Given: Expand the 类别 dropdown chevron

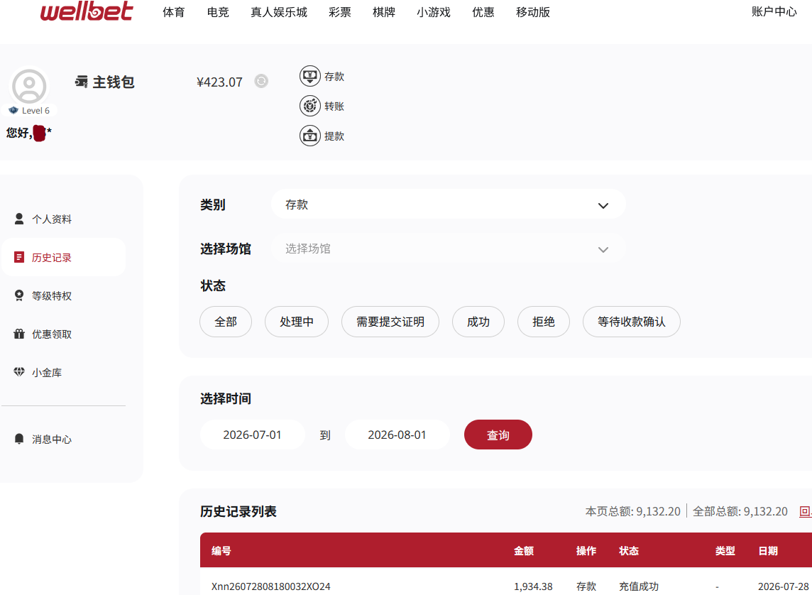Looking at the screenshot, I should [603, 206].
